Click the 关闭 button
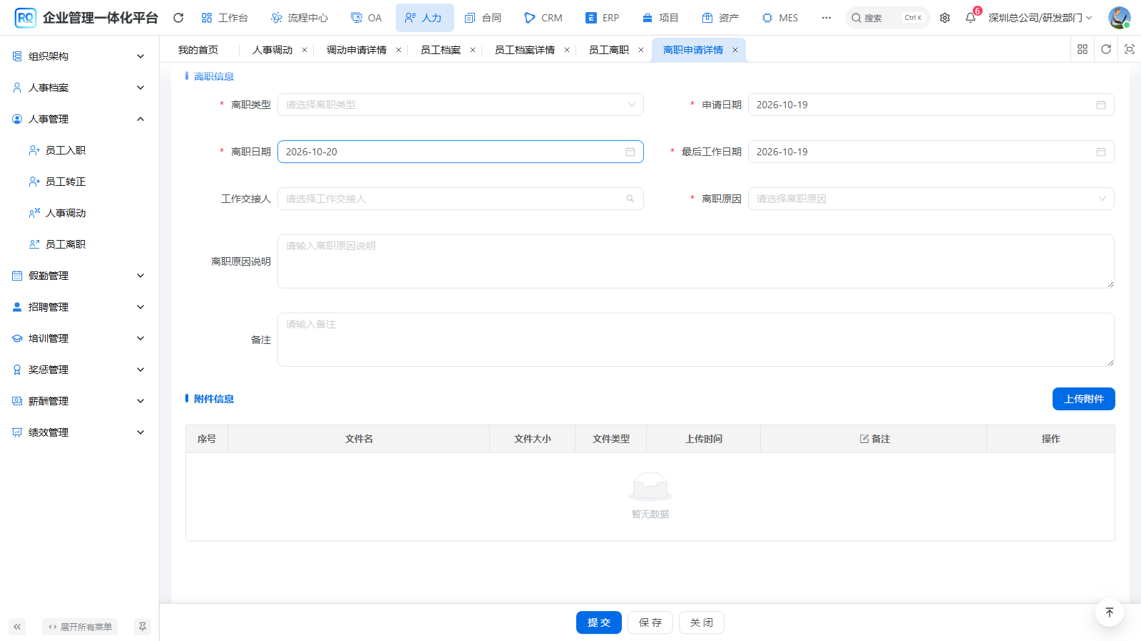1141x641 pixels. tap(702, 622)
